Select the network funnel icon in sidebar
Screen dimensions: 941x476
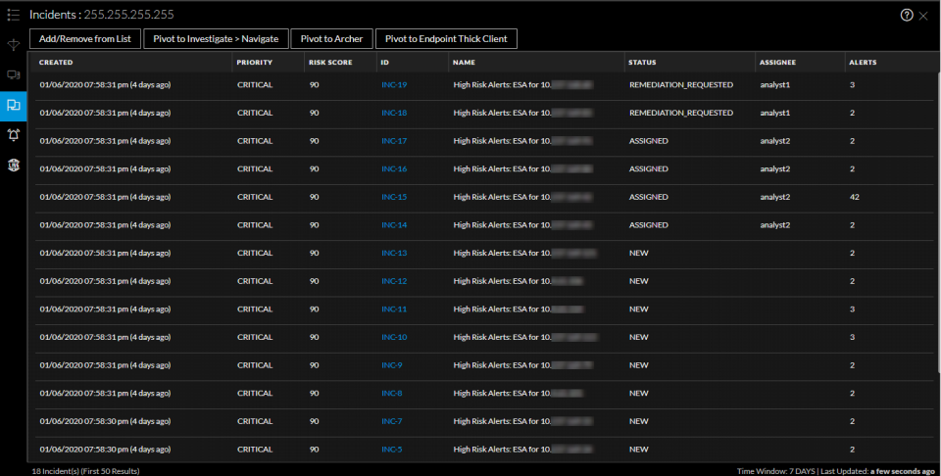(13, 45)
